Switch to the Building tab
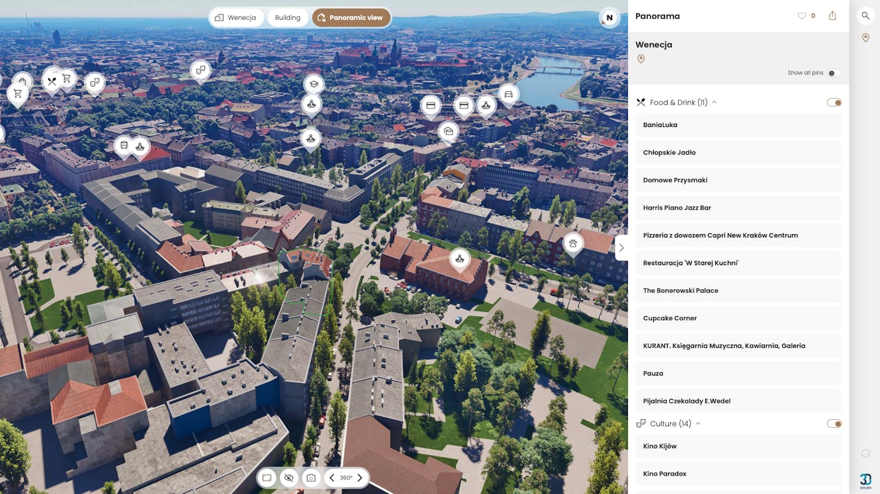This screenshot has width=880, height=494. tap(287, 17)
